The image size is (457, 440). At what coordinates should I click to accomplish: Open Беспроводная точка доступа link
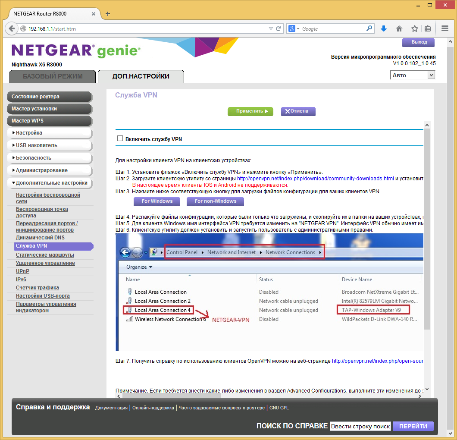(42, 212)
